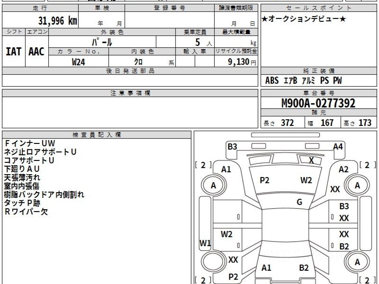Click the コアサポートＵ note line
Viewport: 379px width, 284px height.
(29, 160)
